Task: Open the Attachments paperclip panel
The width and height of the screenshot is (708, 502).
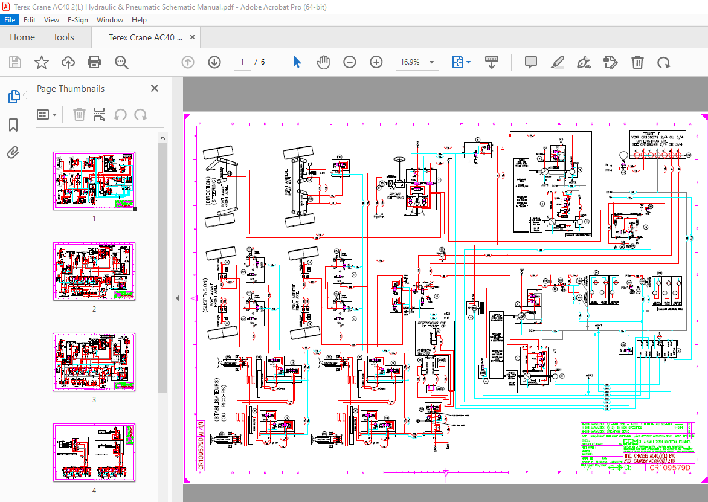Action: pos(13,153)
